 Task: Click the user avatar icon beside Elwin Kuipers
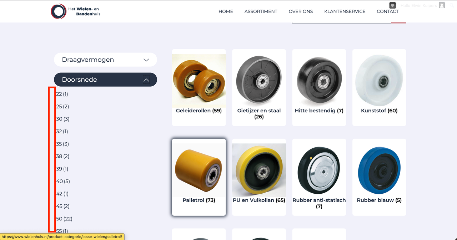(x=442, y=5)
